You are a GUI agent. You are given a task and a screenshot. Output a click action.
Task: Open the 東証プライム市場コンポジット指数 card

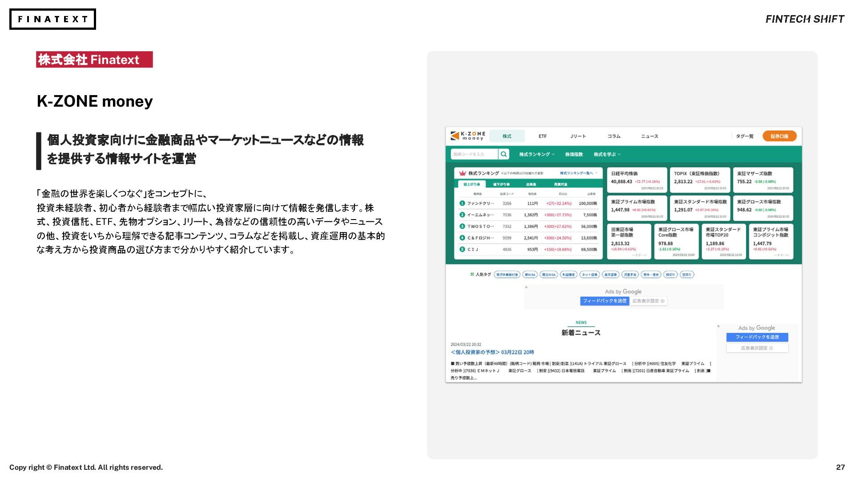point(771,241)
